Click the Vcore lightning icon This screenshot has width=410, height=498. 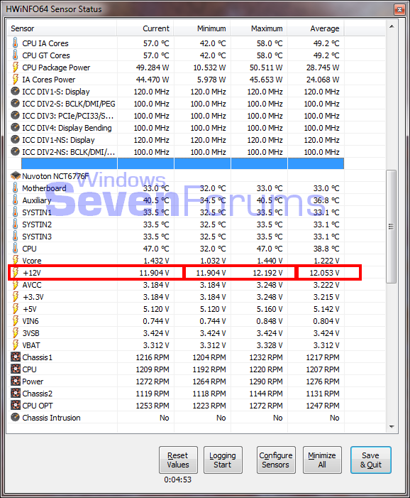tap(15, 260)
